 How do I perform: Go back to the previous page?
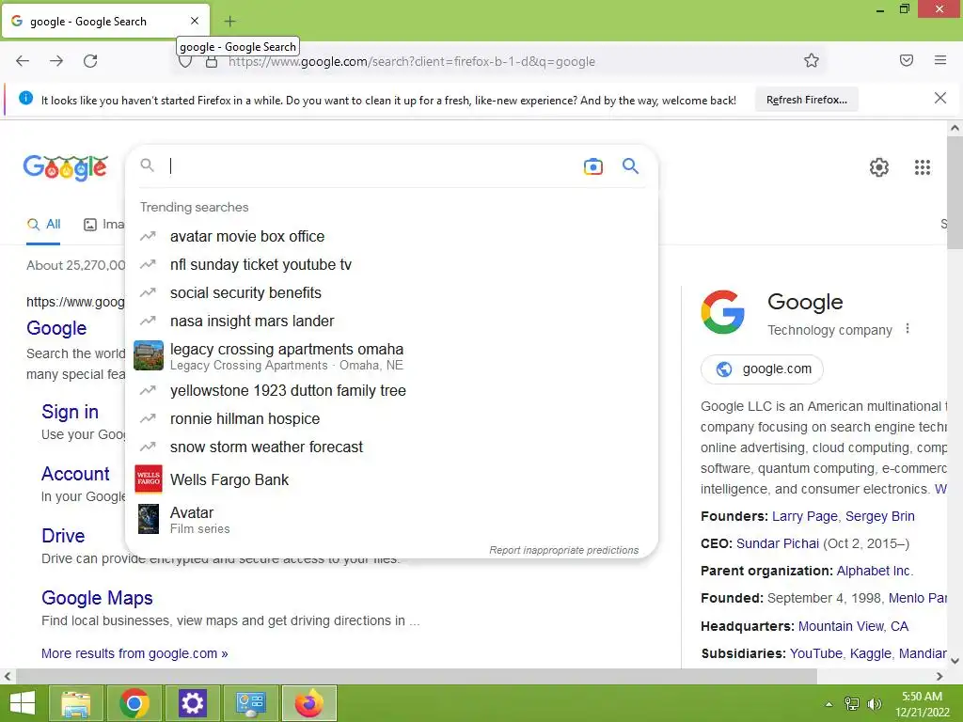click(23, 61)
